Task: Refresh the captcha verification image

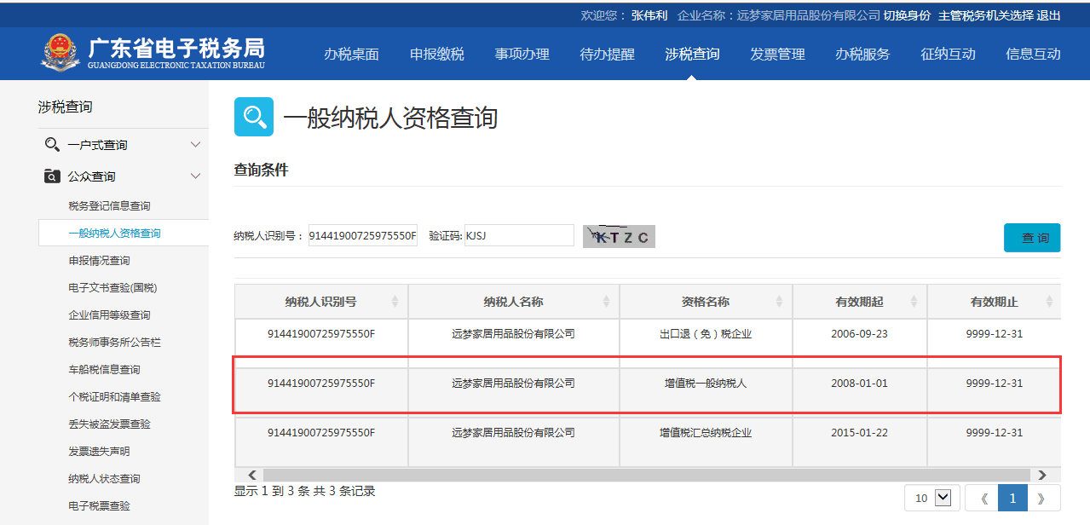Action: pos(619,237)
